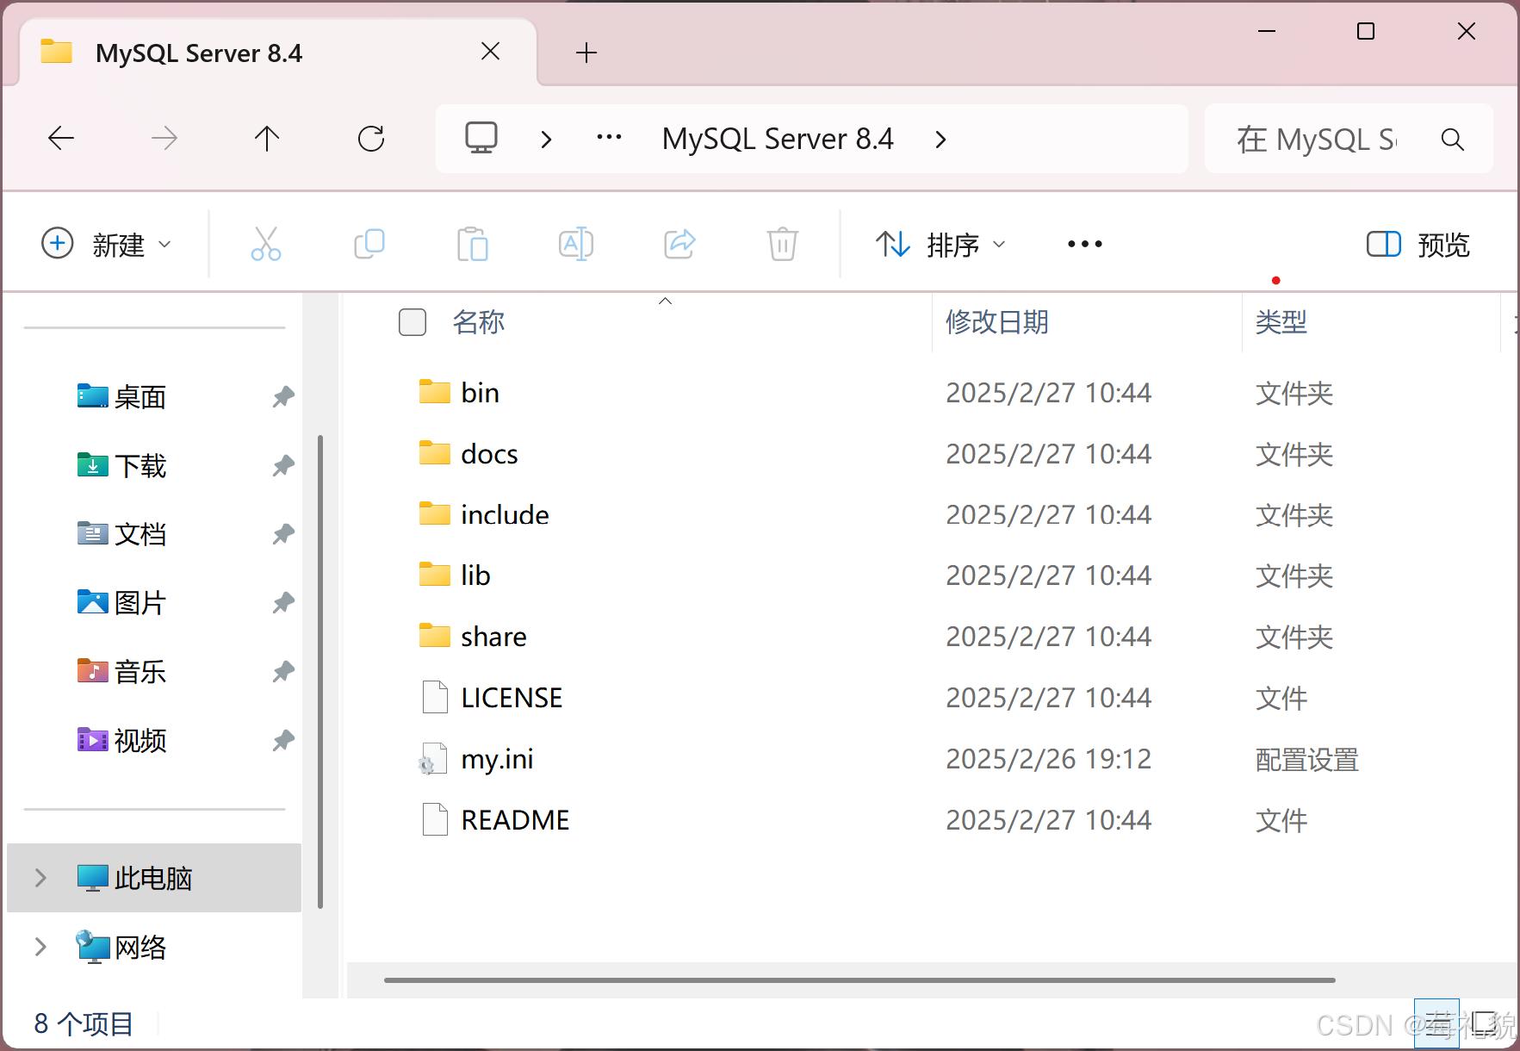Click the forward navigation arrow
Screen dimensions: 1520x1051
click(164, 138)
